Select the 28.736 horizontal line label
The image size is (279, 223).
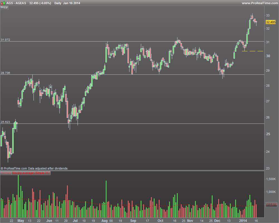coord(6,73)
